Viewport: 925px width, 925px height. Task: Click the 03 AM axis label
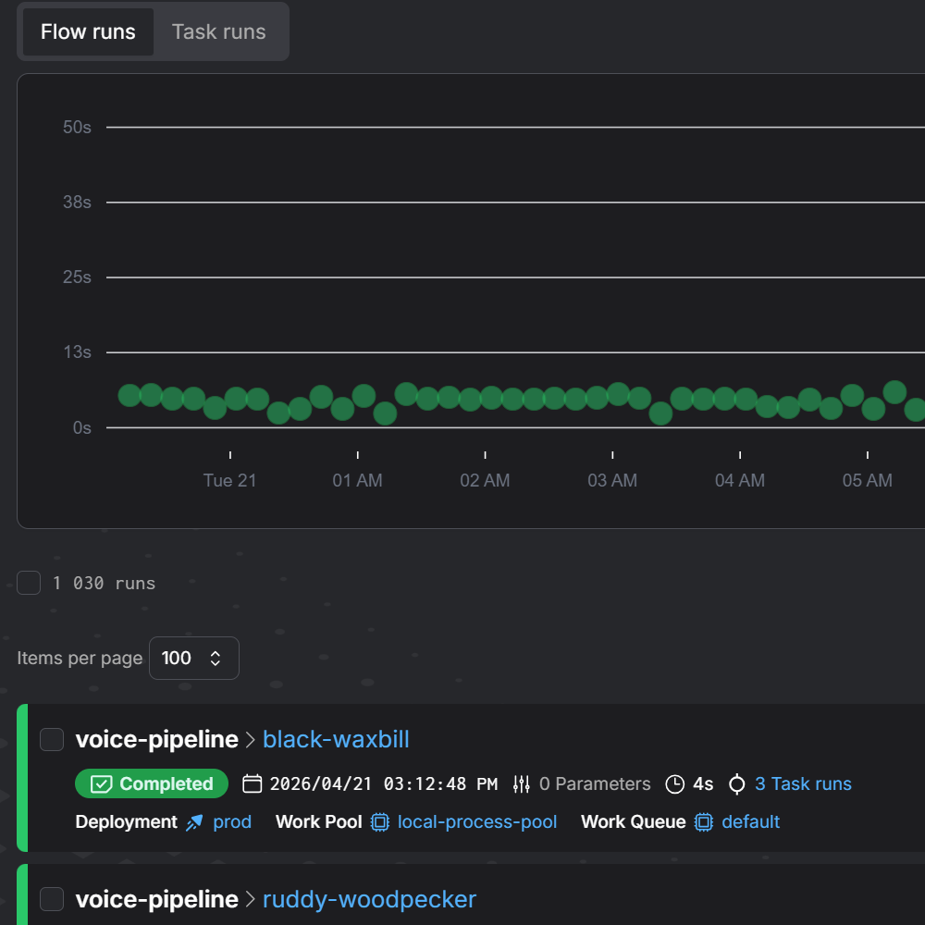612,481
